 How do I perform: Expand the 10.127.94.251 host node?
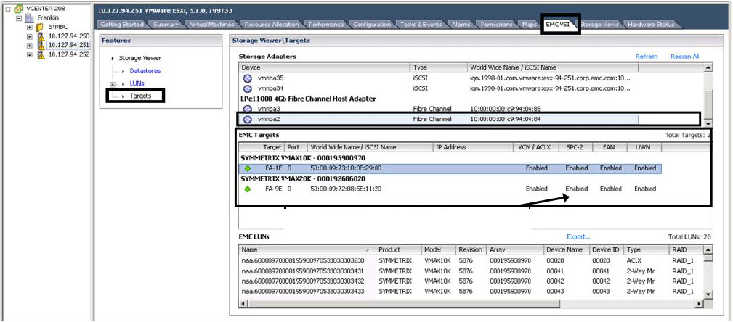[x=30, y=46]
